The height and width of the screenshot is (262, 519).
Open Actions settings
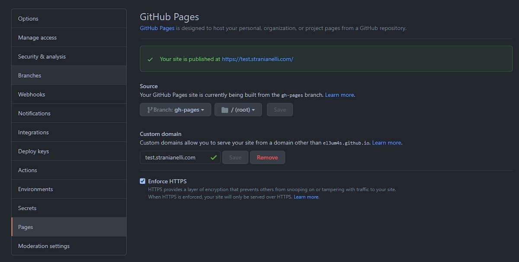[x=69, y=170]
